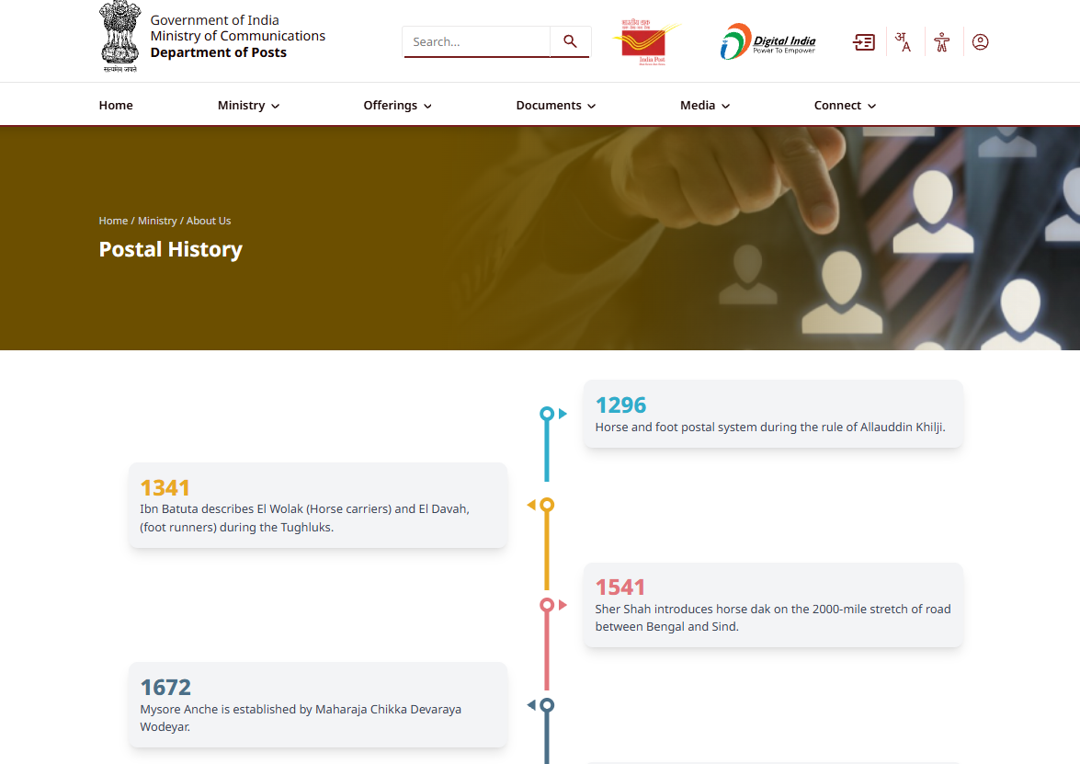The width and height of the screenshot is (1080, 764).
Task: Expand the Media dropdown chevron
Action: tap(726, 106)
